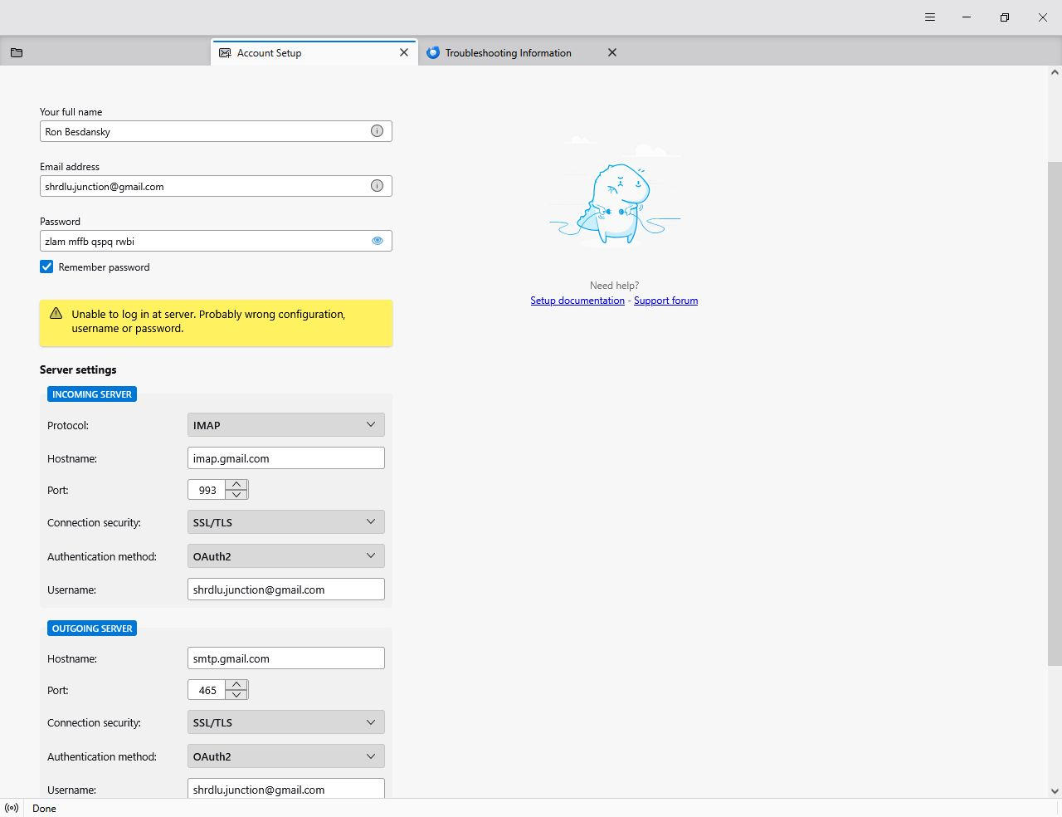Screen dimensions: 1062x817
Task: Close the Troubleshooting Information tab
Action: pyautogui.click(x=612, y=52)
